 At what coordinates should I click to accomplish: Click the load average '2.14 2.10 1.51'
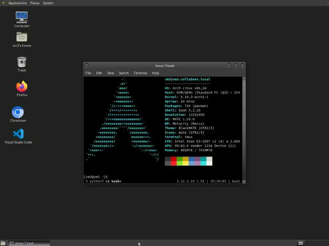click(x=190, y=181)
